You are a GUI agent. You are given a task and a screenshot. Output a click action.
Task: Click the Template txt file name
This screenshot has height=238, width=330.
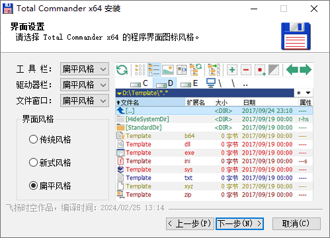[x=138, y=178]
